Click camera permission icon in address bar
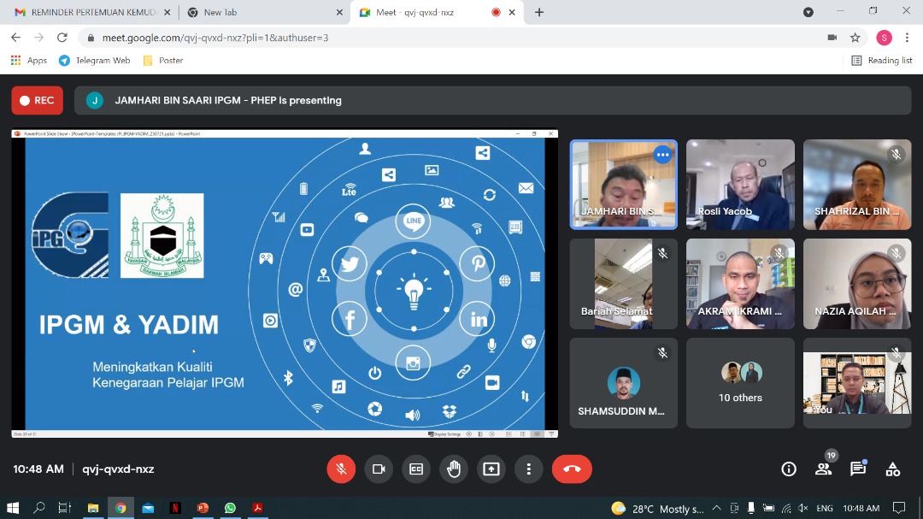 tap(832, 38)
